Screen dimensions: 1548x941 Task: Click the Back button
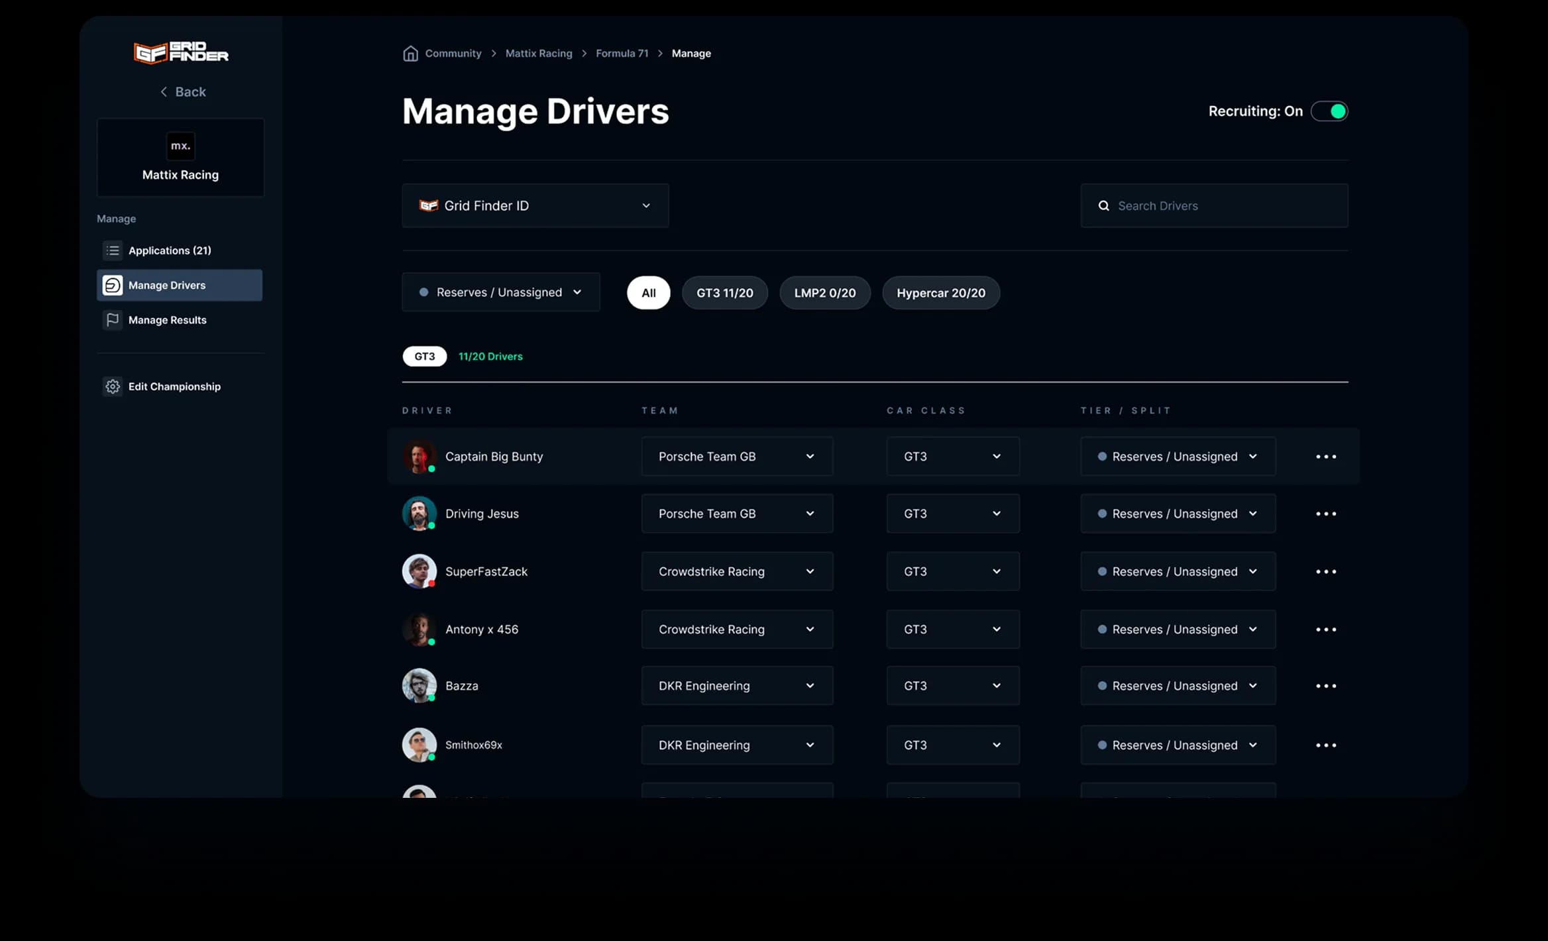point(184,91)
